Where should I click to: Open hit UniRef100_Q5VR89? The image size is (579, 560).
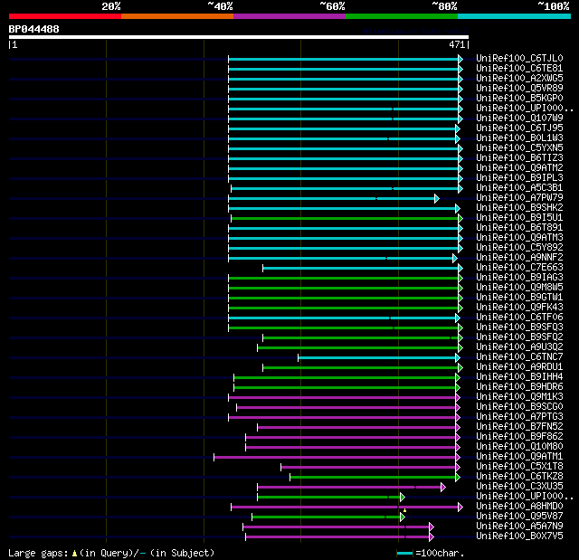click(x=519, y=89)
